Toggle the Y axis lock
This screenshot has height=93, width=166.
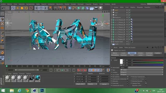click(41, 8)
